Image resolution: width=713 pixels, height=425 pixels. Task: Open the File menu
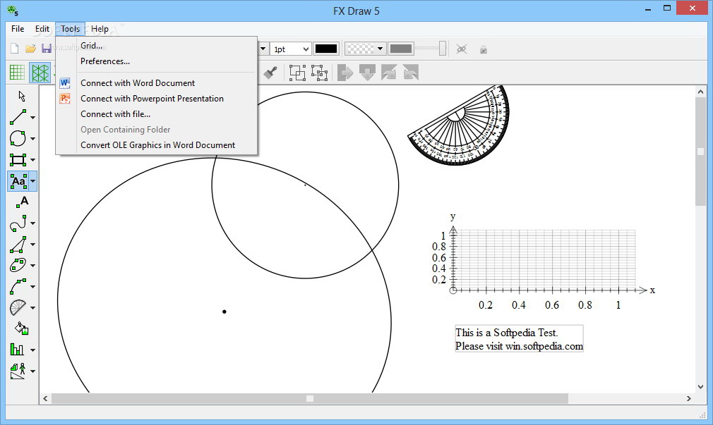tap(18, 29)
